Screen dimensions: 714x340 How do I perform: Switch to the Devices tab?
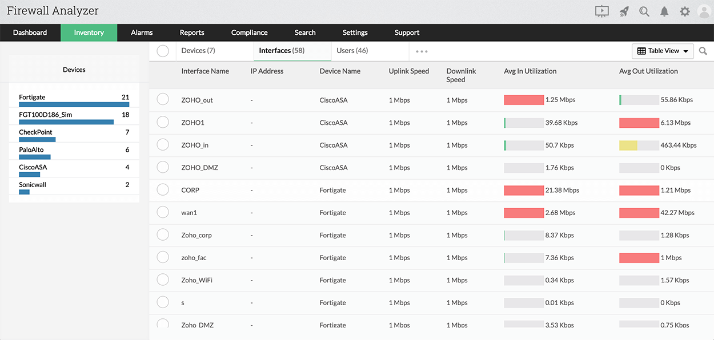coord(198,50)
